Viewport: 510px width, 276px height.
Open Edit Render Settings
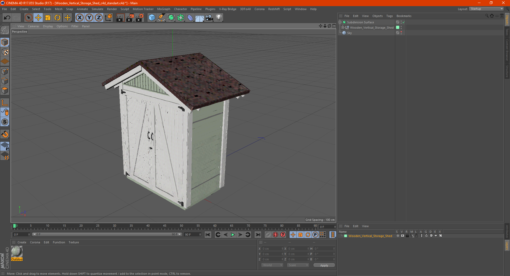click(x=140, y=18)
